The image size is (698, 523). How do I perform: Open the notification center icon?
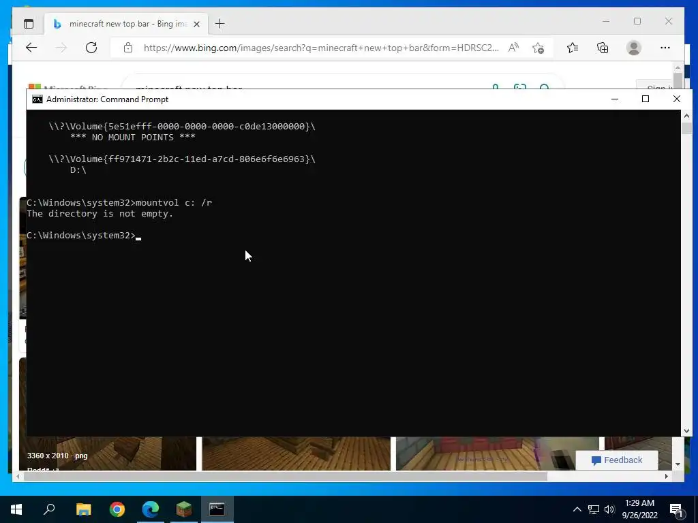coord(676,510)
